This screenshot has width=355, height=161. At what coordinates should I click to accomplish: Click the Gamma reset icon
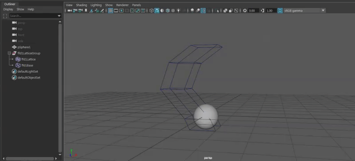click(x=262, y=11)
